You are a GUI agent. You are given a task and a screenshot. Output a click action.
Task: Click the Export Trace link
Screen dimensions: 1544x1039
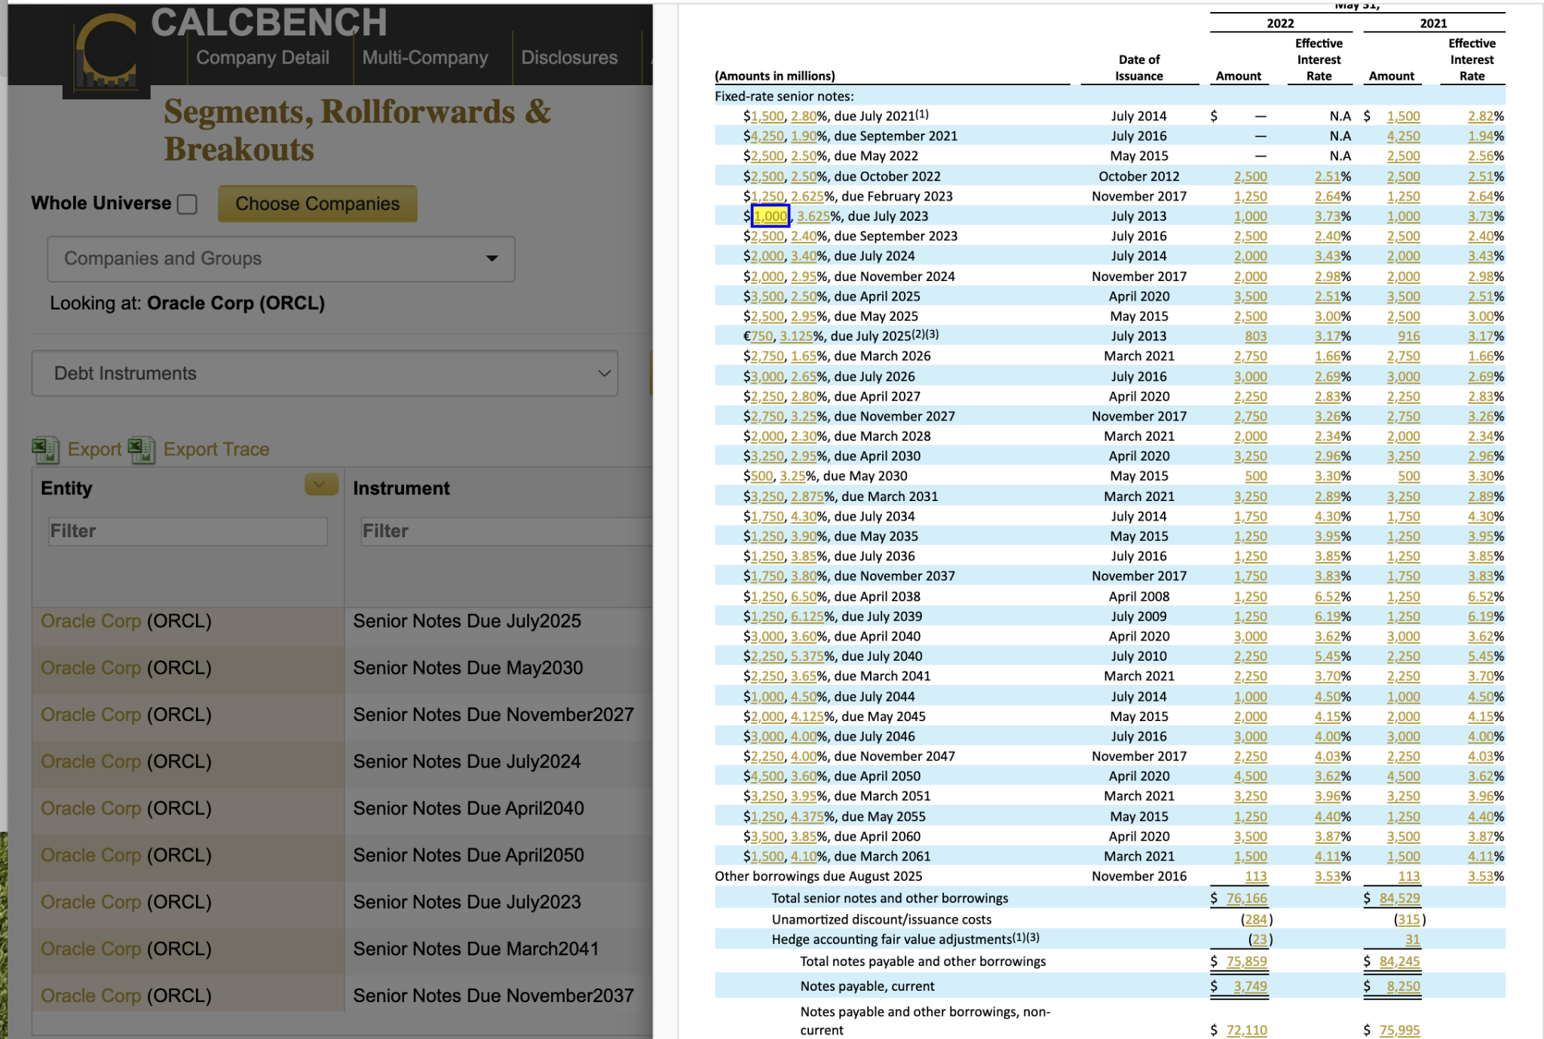216,449
